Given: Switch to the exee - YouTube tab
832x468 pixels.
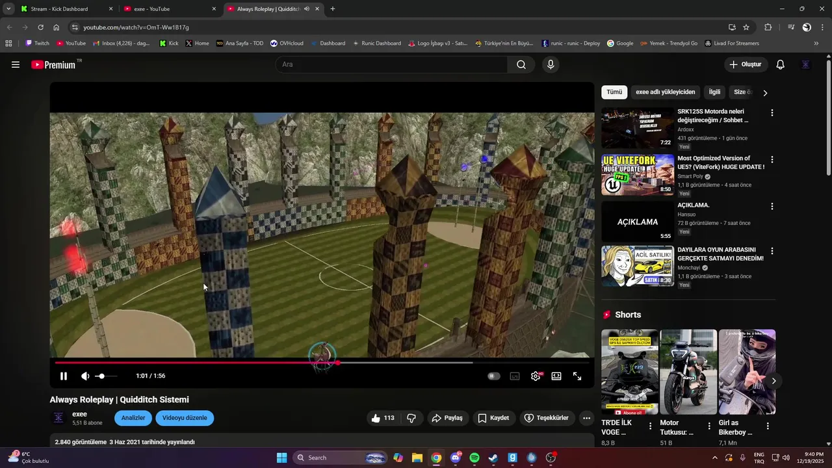Looking at the screenshot, I should [169, 9].
